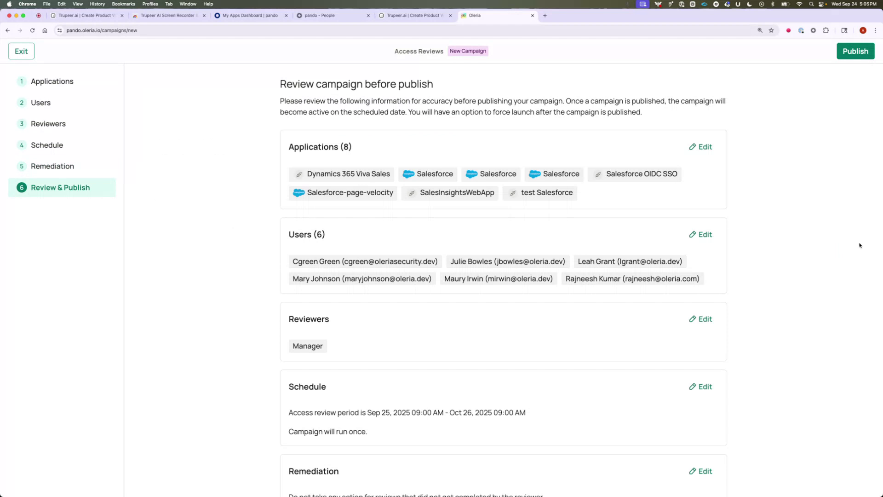This screenshot has width=883, height=497.
Task: Bookmark the page using the star icon
Action: (771, 30)
